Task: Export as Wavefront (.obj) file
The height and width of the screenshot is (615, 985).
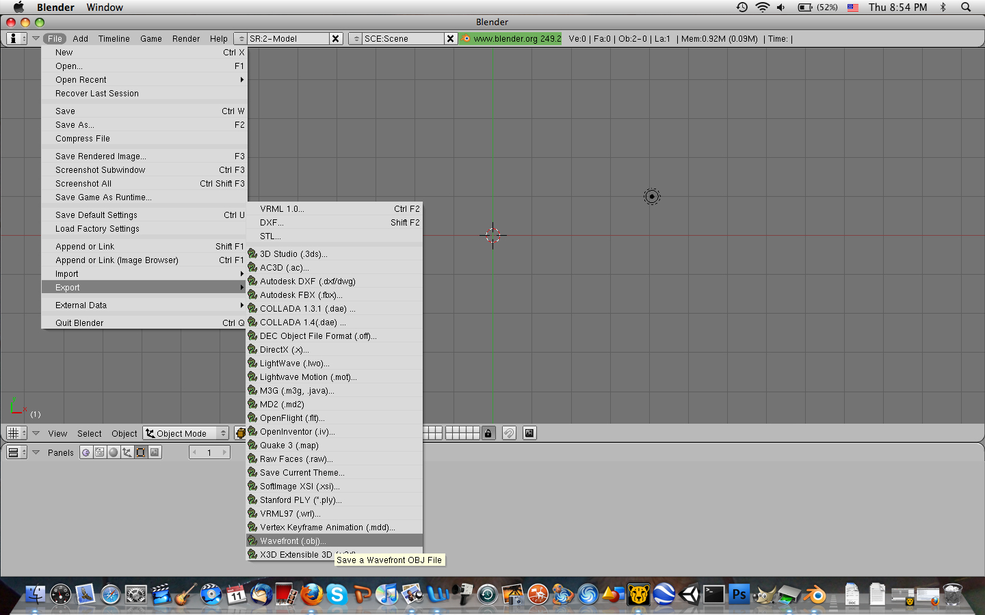Action: point(293,541)
